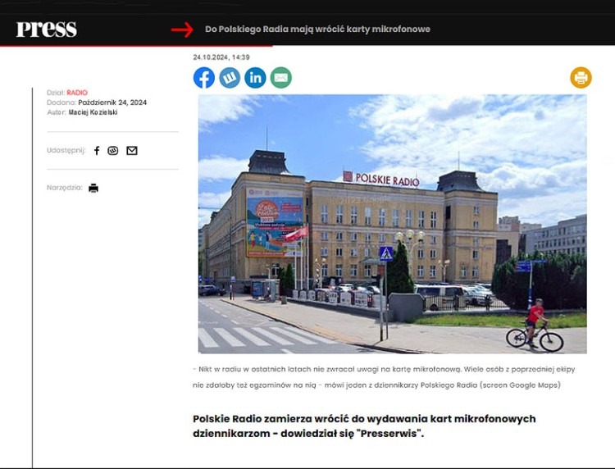Click the lead paragraph starting 'Polskie Radio zamierza'
Screen dimensions: 615x469
pyautogui.click(x=364, y=426)
